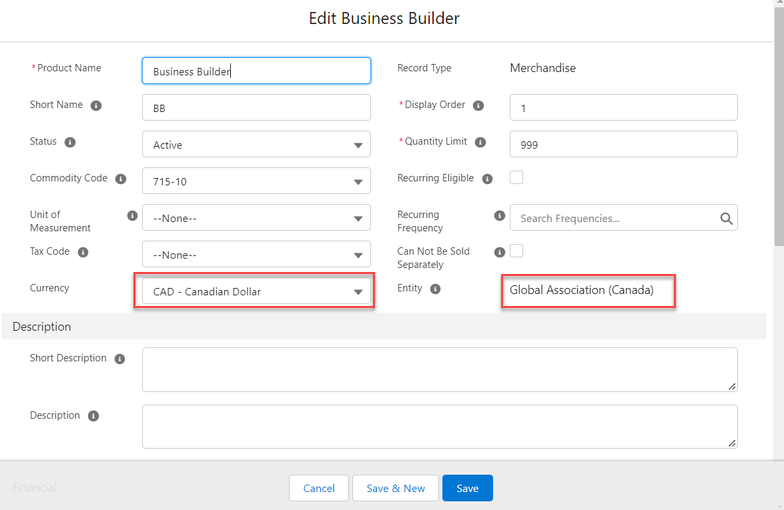The height and width of the screenshot is (510, 784).
Task: Click into the Short Description text area
Action: (x=440, y=369)
